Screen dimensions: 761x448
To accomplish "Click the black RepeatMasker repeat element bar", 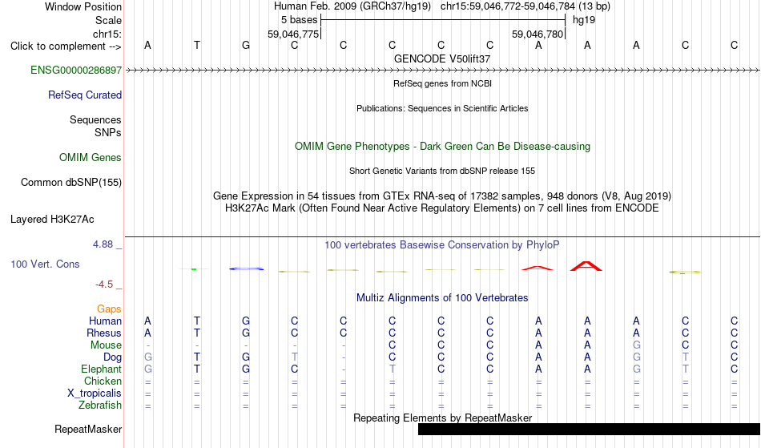I will tap(589, 429).
